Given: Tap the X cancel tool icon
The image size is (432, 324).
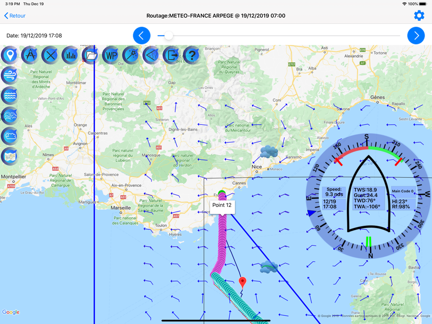Looking at the screenshot, I should tap(51, 55).
